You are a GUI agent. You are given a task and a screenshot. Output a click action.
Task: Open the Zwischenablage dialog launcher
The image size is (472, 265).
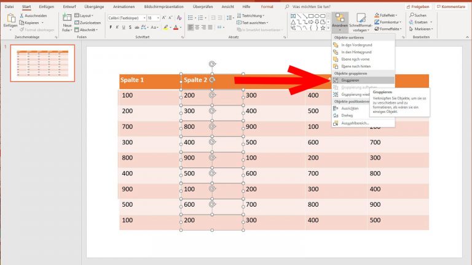pyautogui.click(x=56, y=37)
